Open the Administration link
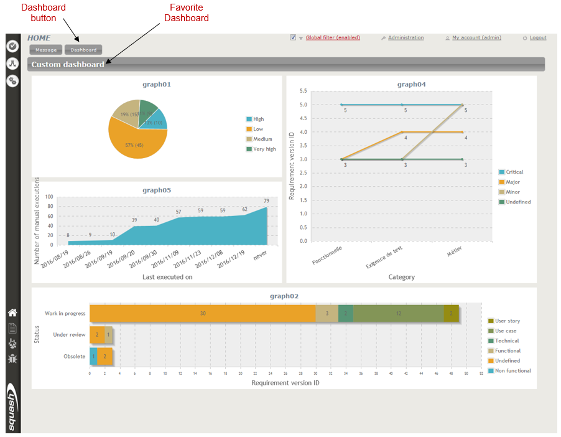The height and width of the screenshot is (437, 561). (x=406, y=38)
